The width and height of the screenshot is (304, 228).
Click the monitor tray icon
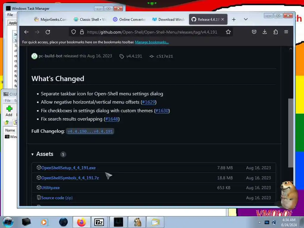267,222
